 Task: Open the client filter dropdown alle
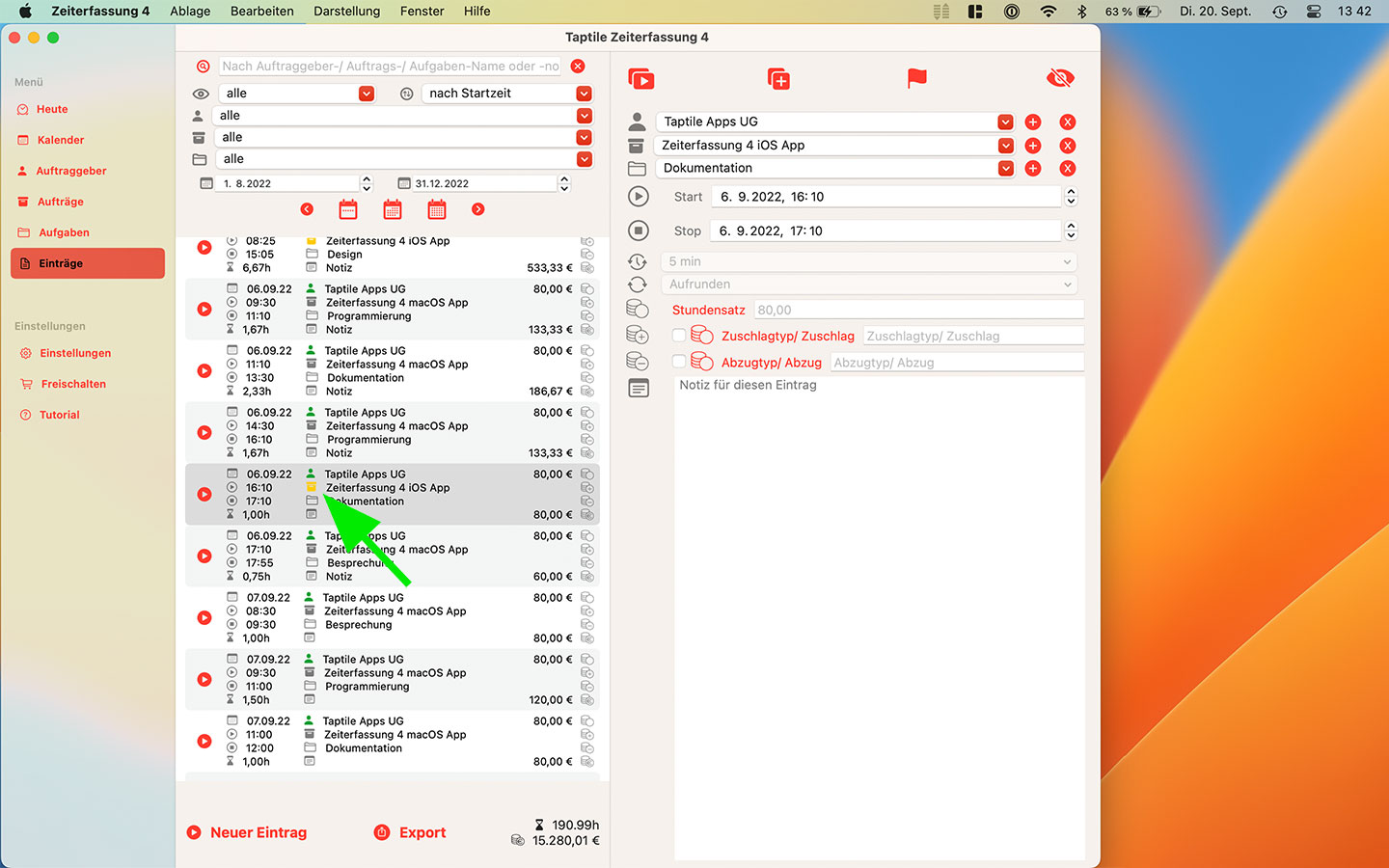404,116
